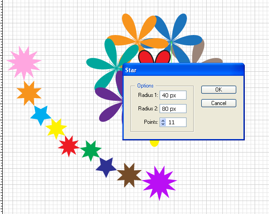Click the 'Points:' label

(x=151, y=122)
